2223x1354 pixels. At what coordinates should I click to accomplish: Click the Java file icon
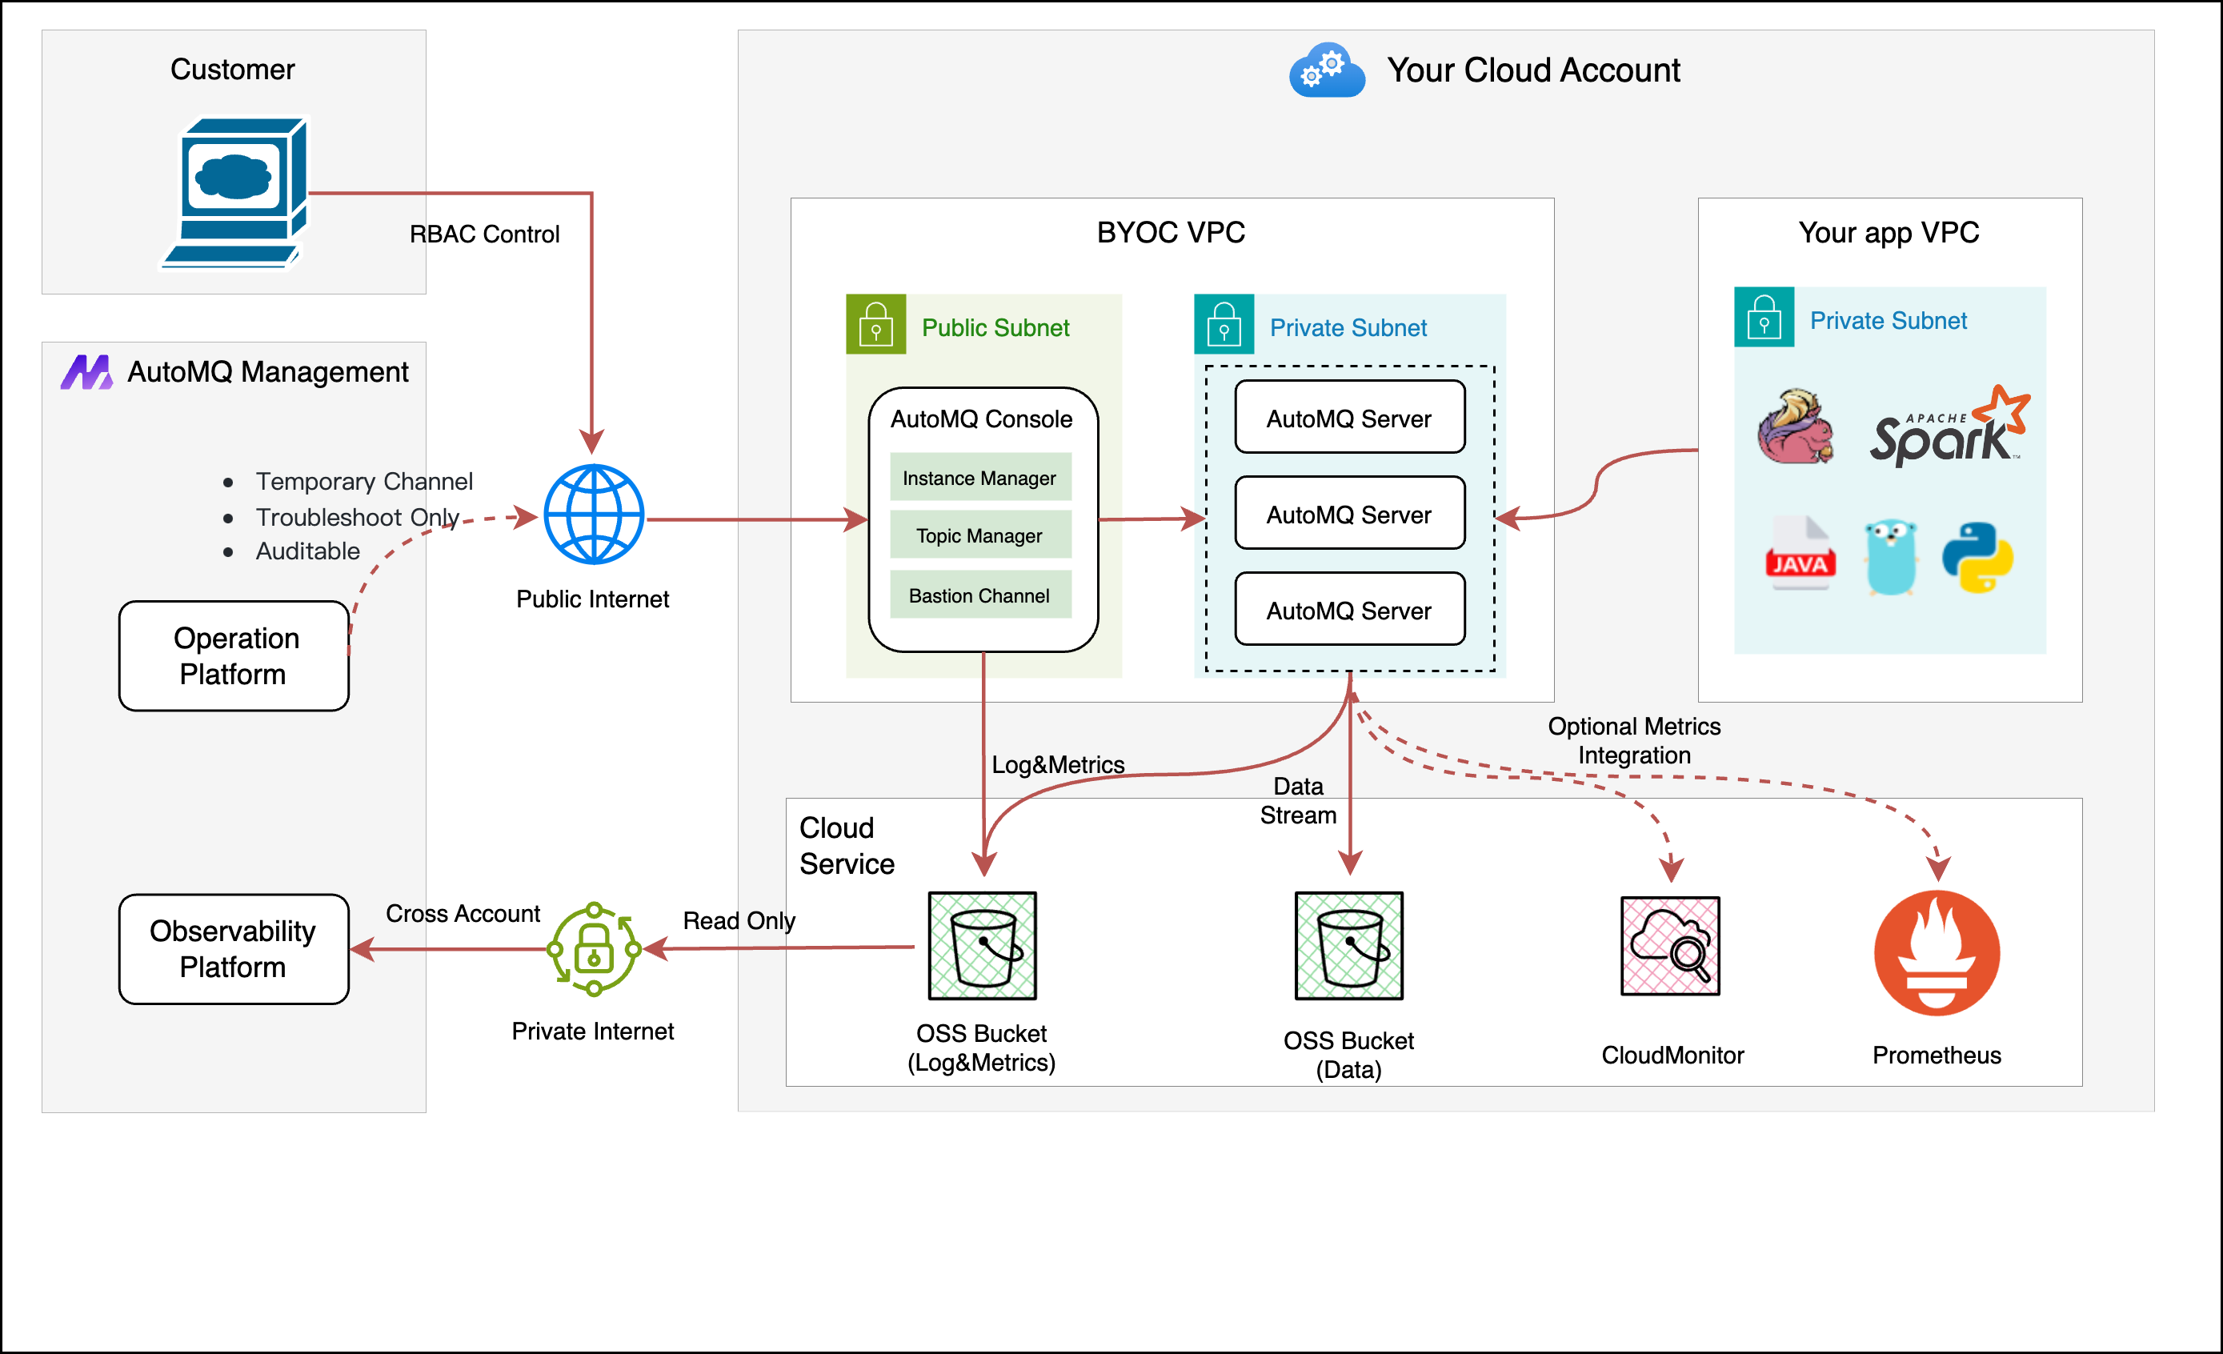pyautogui.click(x=1800, y=553)
